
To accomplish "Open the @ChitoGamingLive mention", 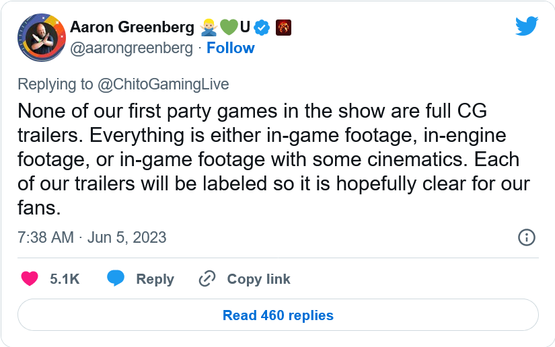I will pyautogui.click(x=163, y=84).
